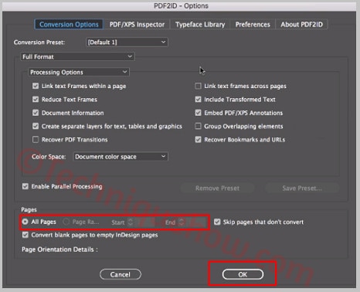The width and height of the screenshot is (360, 292).
Task: Click the Save Preset button
Action: (302, 188)
